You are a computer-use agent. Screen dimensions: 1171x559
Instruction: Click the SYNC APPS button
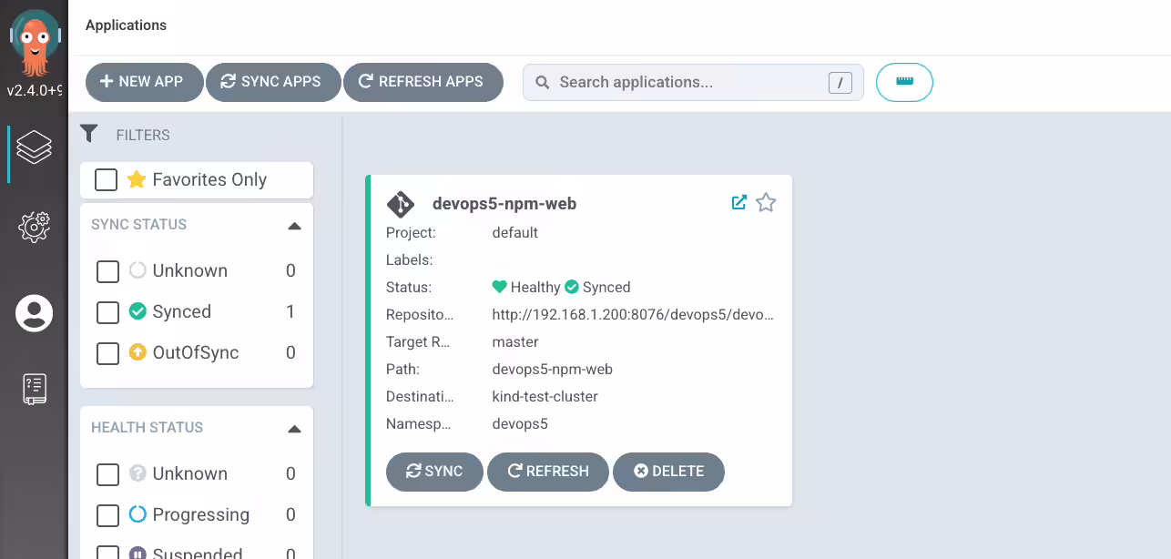(273, 82)
